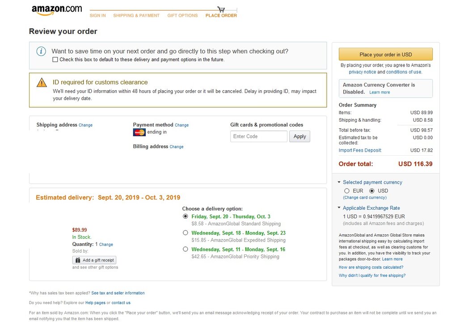Go to the SIGN IN checkout step
This screenshot has height=322, width=460.
coord(98,16)
